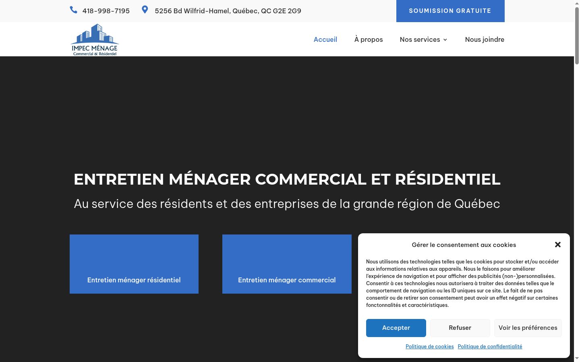Call phone number 418-998-7195
Image resolution: width=580 pixels, height=362 pixels.
click(106, 11)
